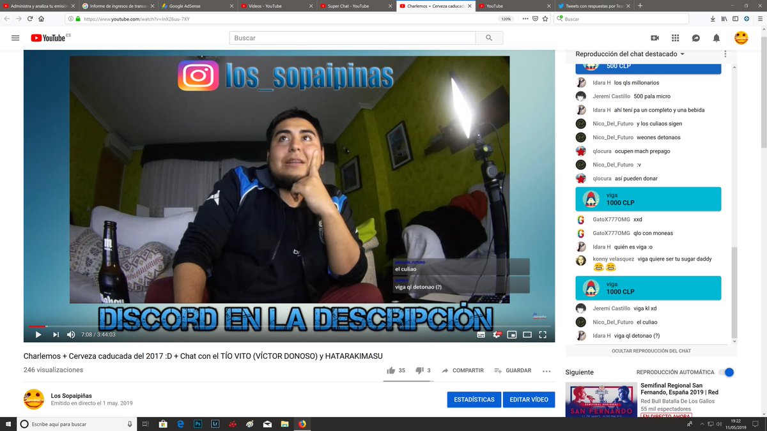Play the video
This screenshot has height=431, width=767.
[x=38, y=334]
